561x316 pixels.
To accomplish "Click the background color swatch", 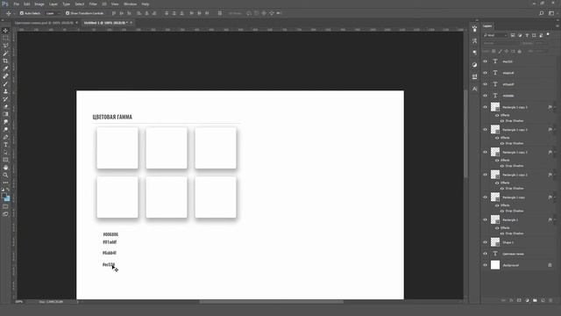I will [x=8, y=199].
